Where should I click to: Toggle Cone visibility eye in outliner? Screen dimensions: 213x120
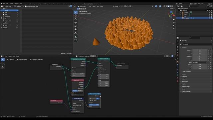click(x=209, y=14)
